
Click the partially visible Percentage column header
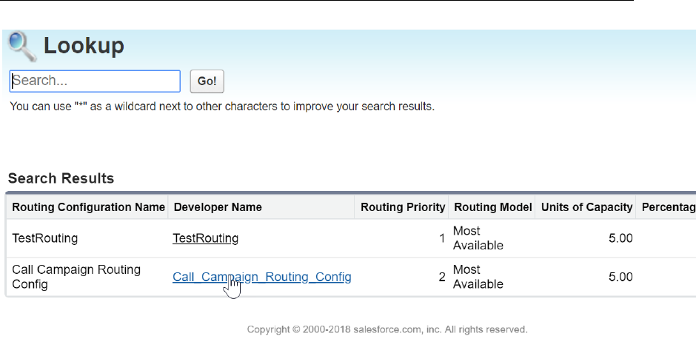coord(668,207)
